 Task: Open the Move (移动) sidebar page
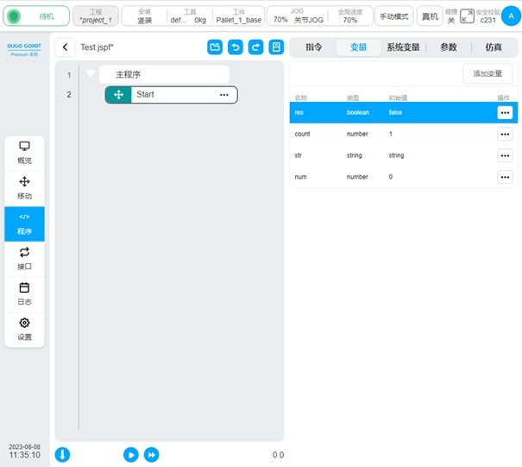(24, 187)
